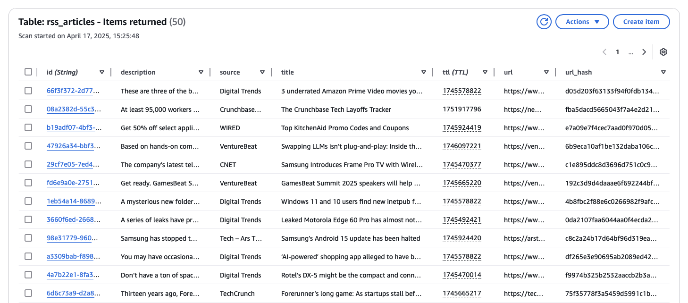Check the Crunchbase Tech Layoffs Tracker row
This screenshot has height=303, width=688.
click(x=28, y=109)
